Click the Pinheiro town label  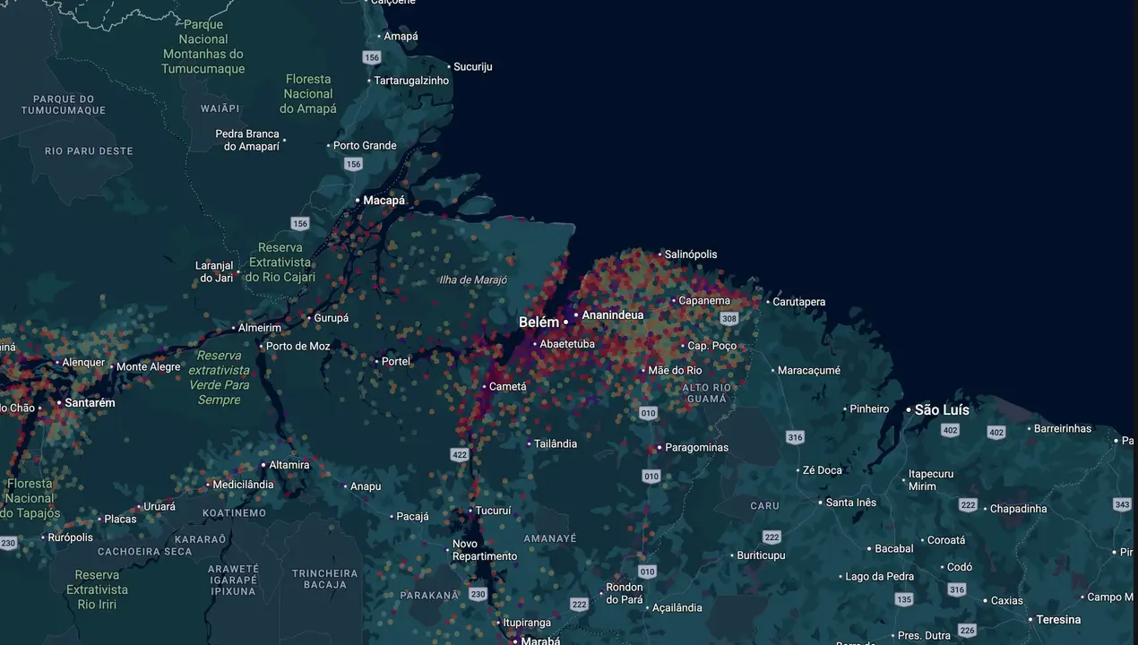869,409
